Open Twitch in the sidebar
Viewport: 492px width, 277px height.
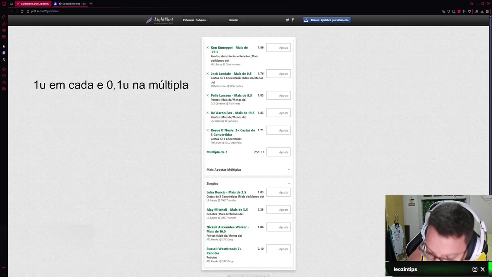4,53
